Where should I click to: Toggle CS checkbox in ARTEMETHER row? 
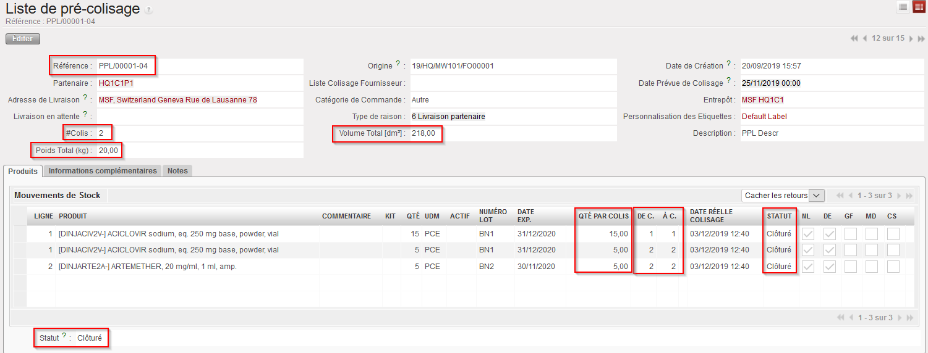click(892, 267)
